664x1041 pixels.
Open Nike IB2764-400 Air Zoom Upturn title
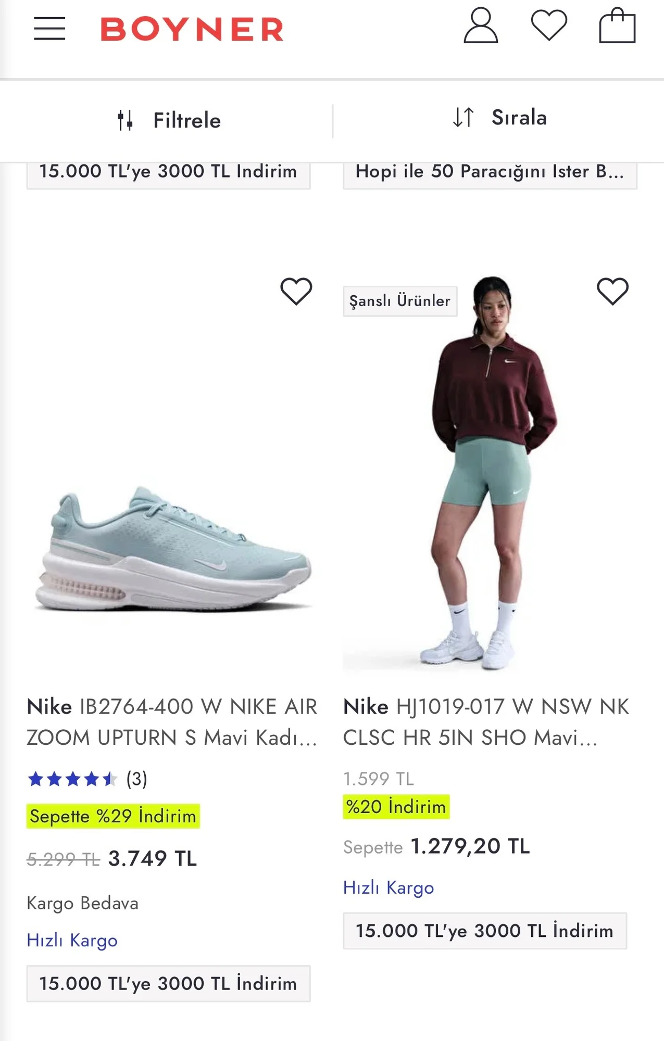172,722
